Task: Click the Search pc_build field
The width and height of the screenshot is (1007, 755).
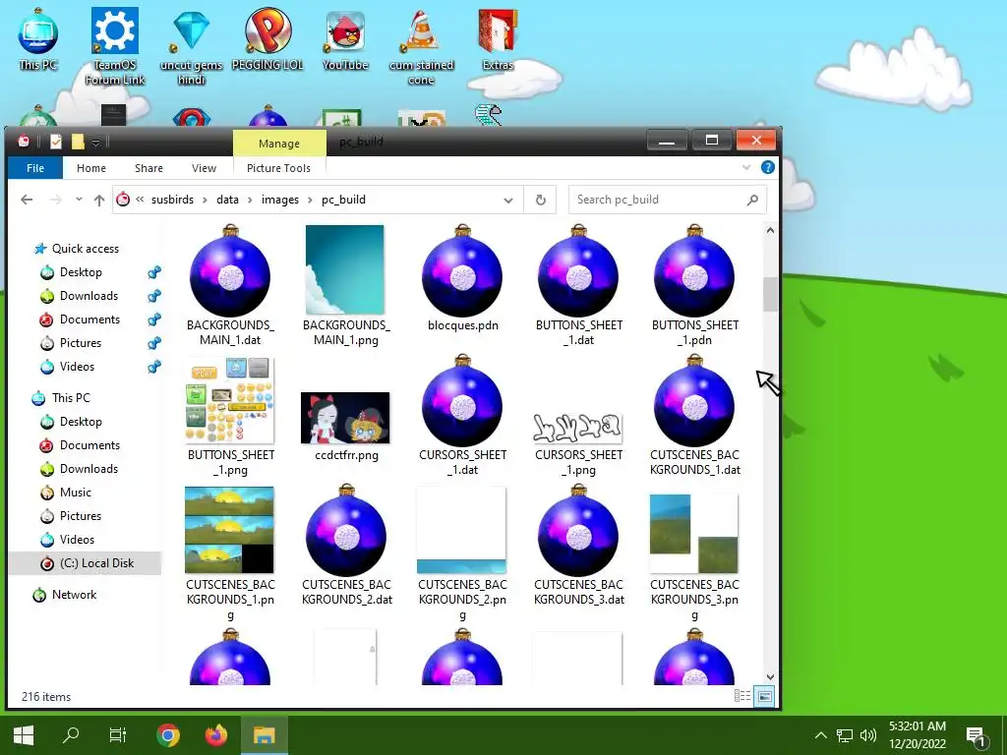Action: point(668,200)
